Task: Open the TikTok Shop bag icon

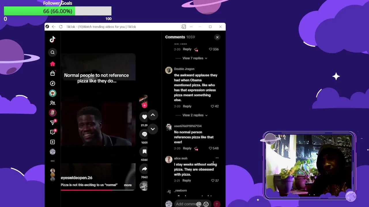Action: 52,73
